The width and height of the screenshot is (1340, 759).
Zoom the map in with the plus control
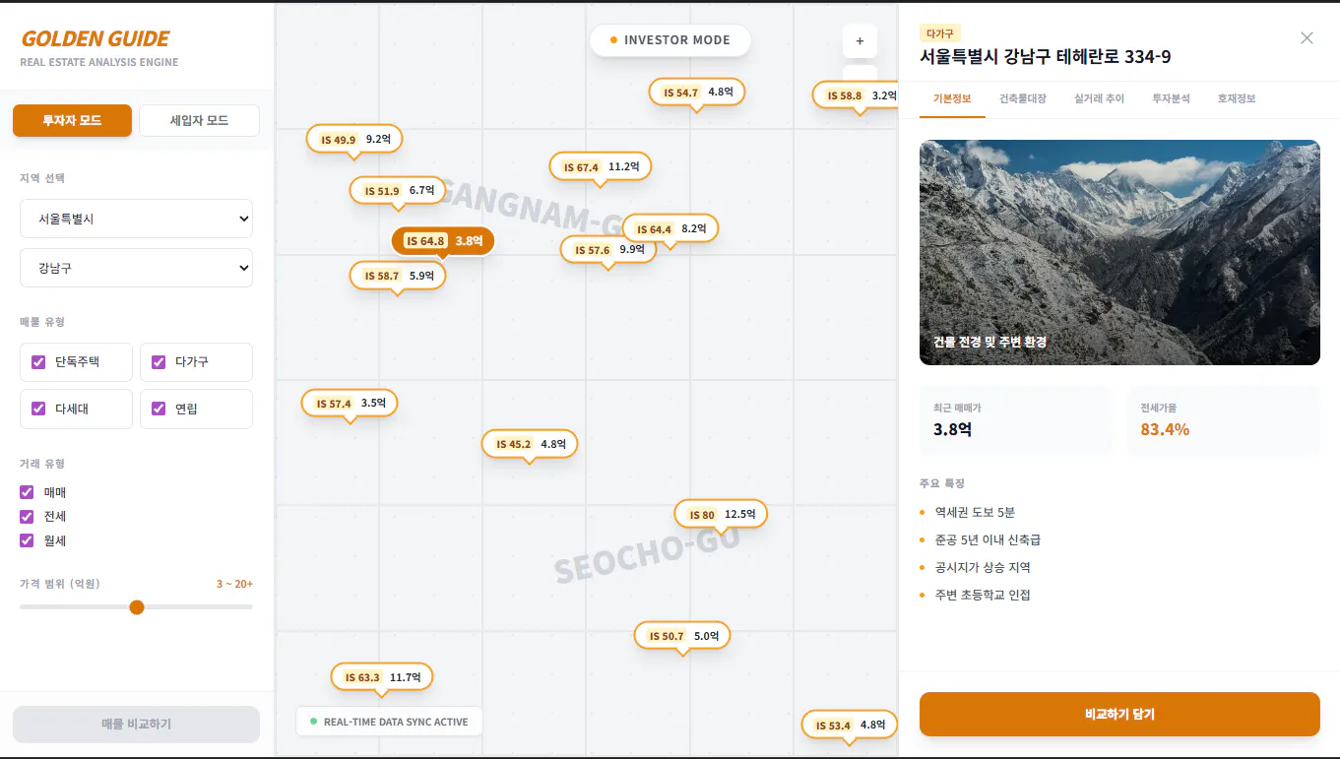[859, 40]
